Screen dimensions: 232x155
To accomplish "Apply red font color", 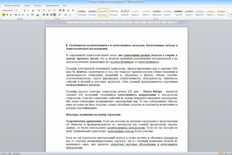I will click(38, 15).
